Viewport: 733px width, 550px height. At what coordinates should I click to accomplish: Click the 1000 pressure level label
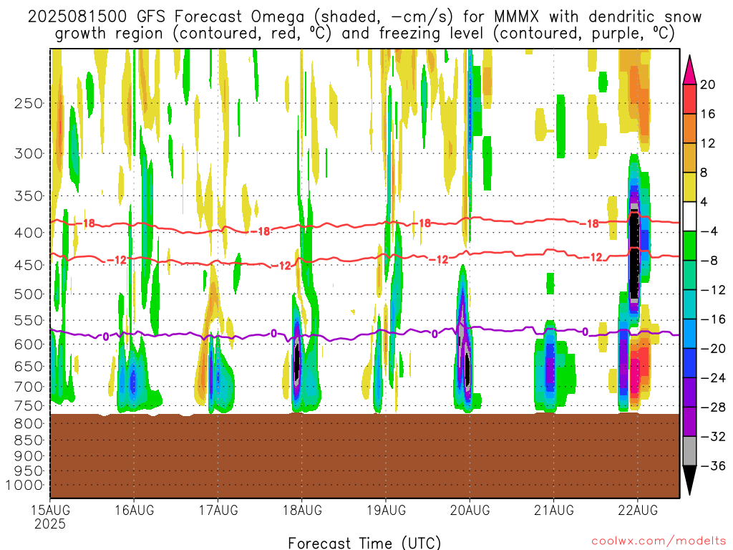click(x=25, y=486)
